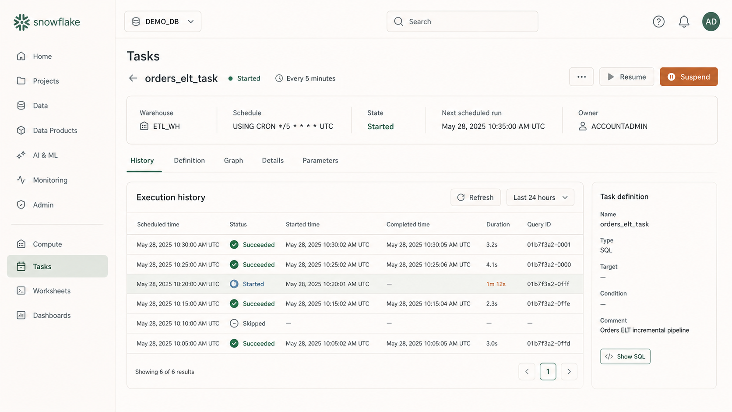The height and width of the screenshot is (412, 732).
Task: Open the Data Products cube icon
Action: [x=21, y=130]
